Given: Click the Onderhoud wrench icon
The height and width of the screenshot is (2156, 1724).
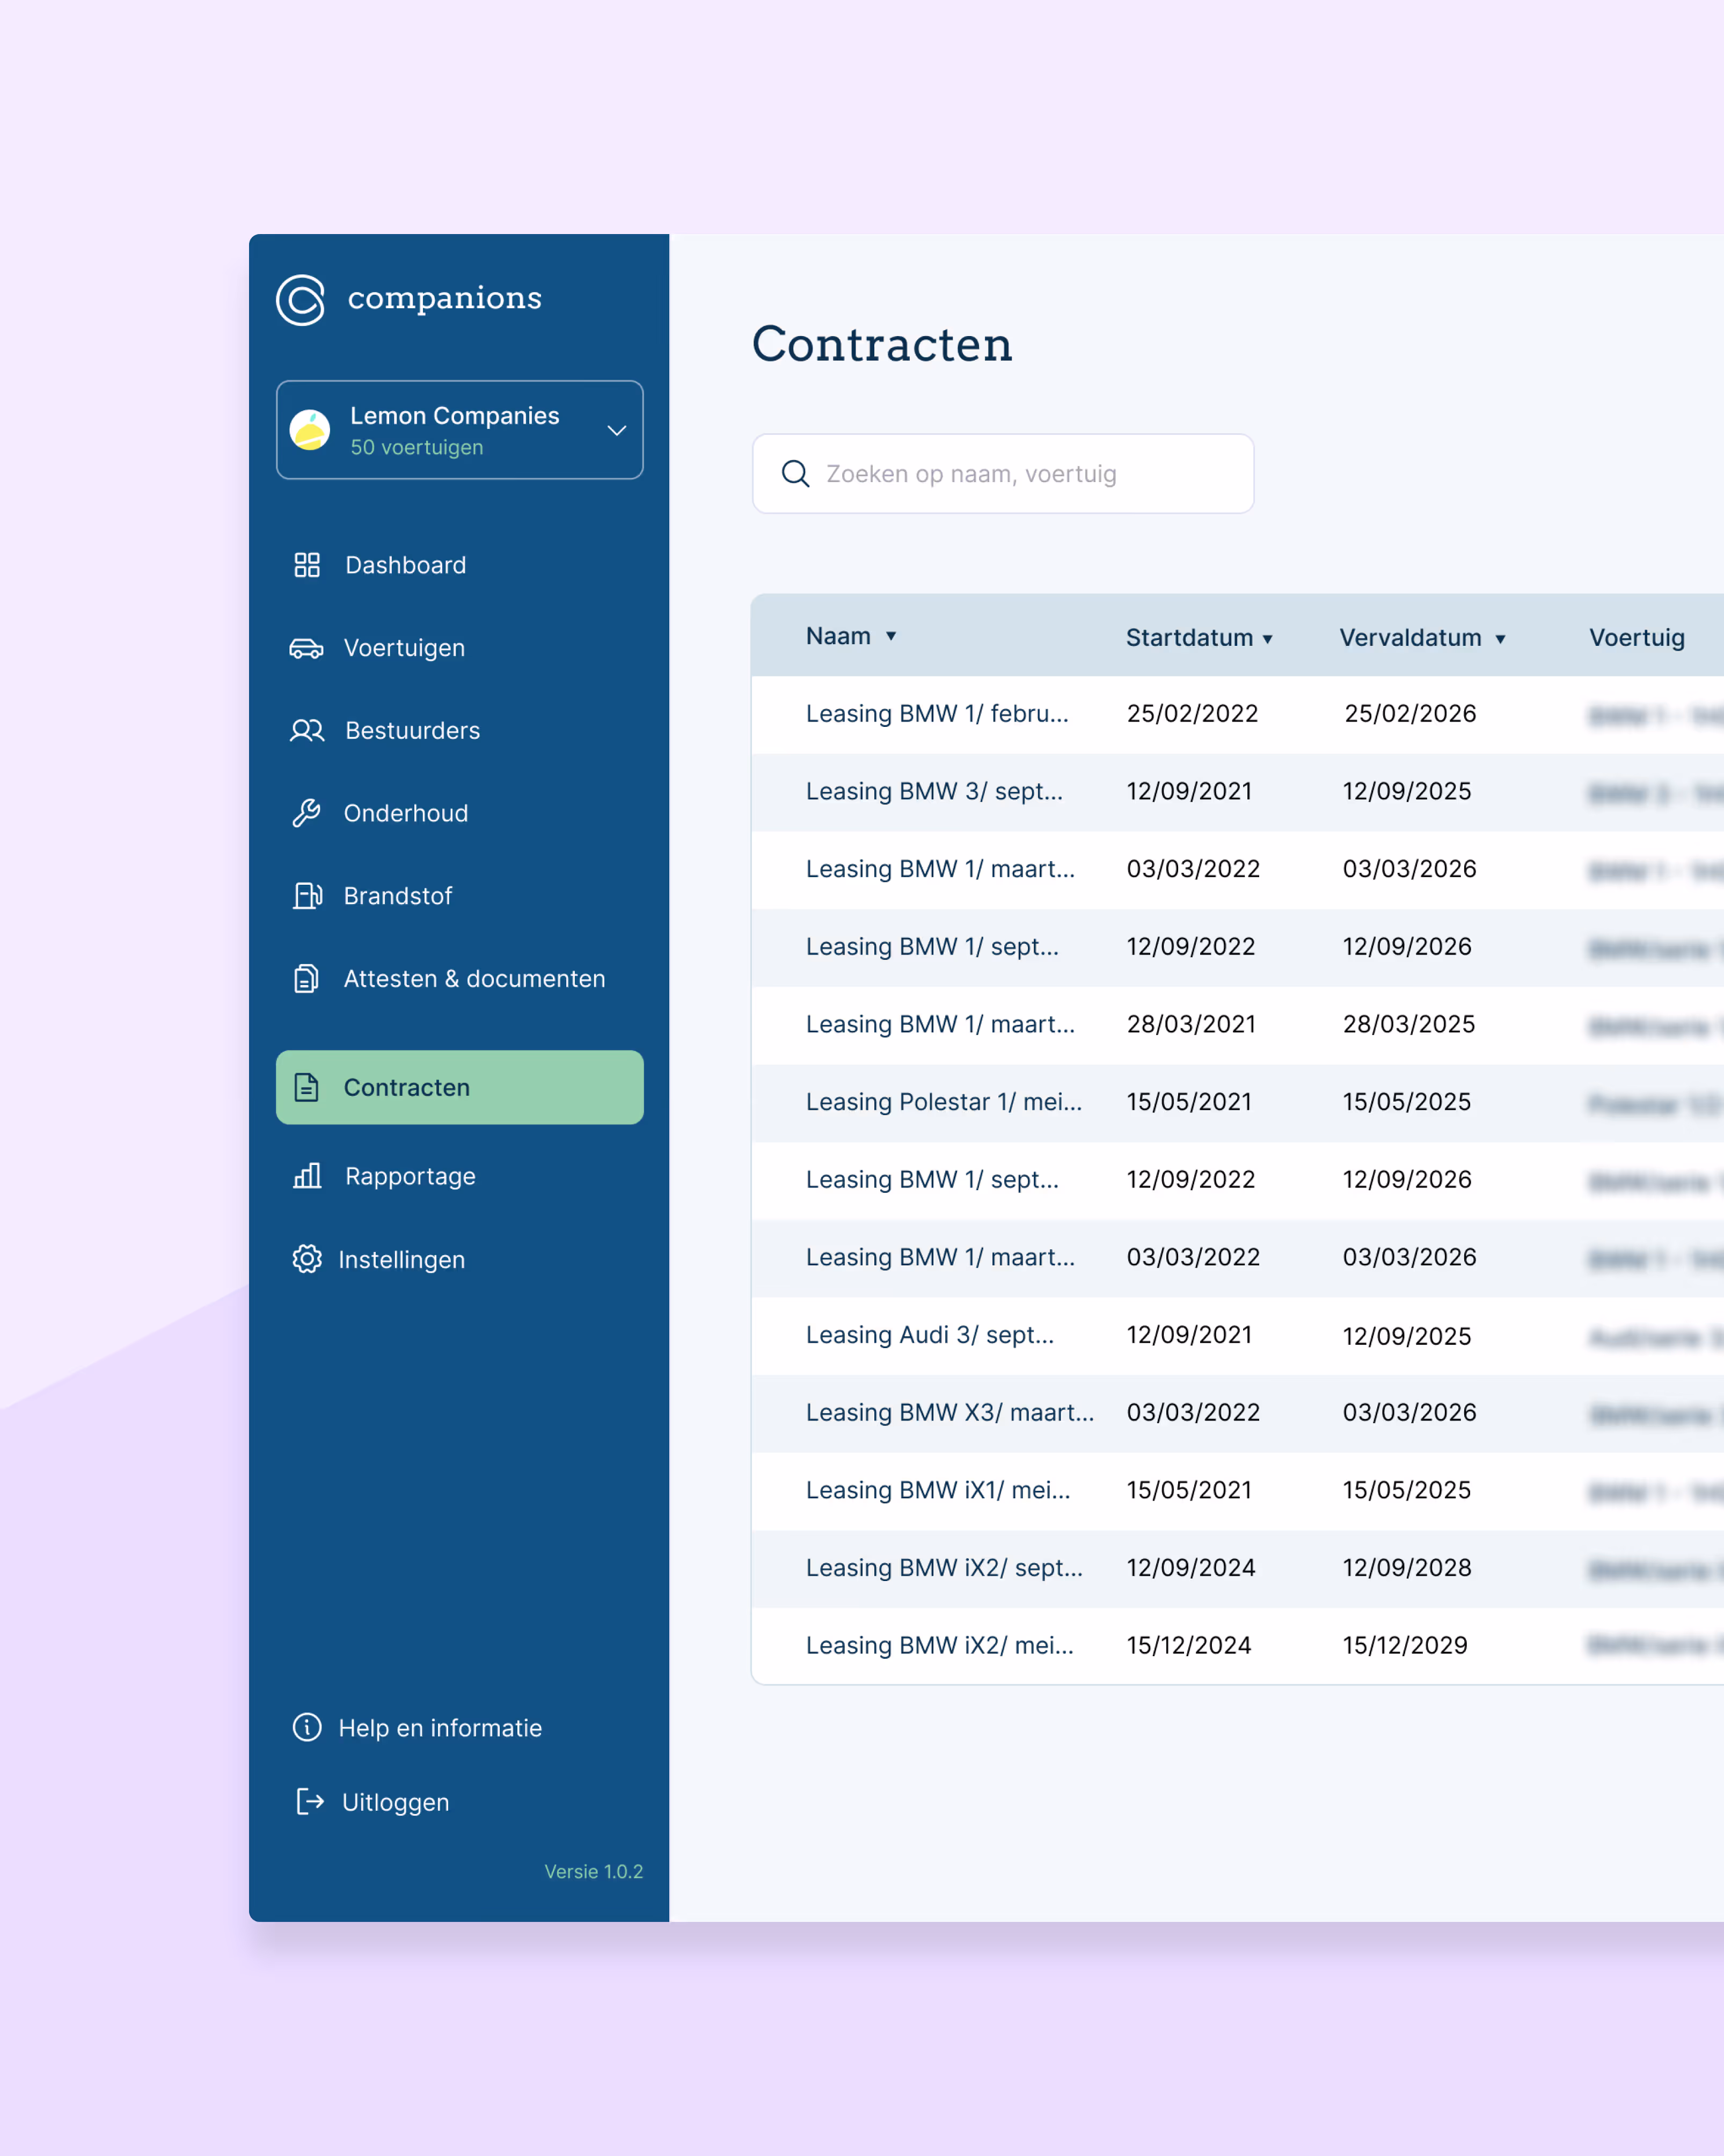Looking at the screenshot, I should click(306, 813).
